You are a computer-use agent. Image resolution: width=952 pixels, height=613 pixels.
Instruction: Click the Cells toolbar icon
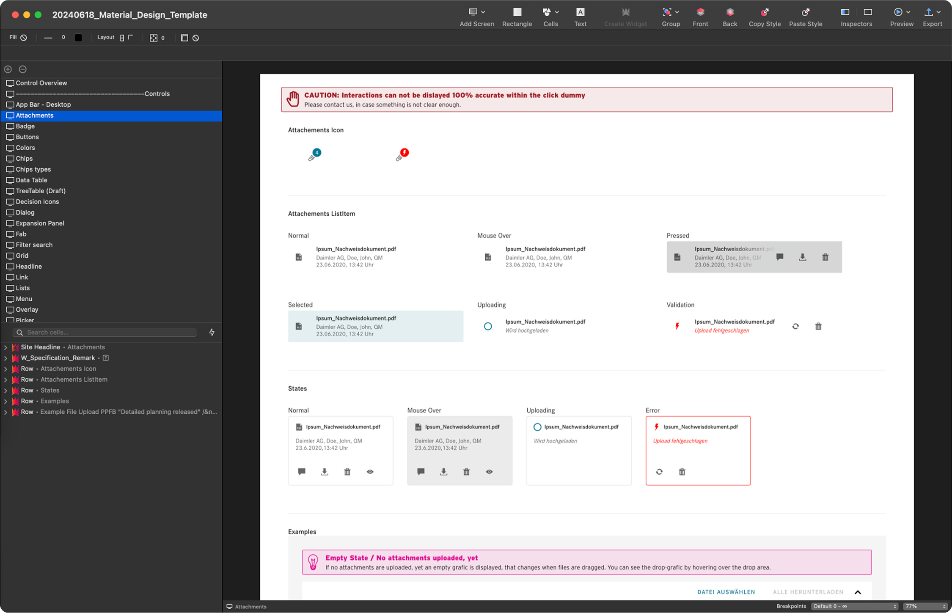pos(547,12)
